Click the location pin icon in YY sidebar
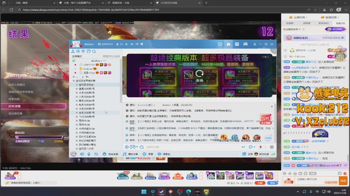 coord(83,51)
